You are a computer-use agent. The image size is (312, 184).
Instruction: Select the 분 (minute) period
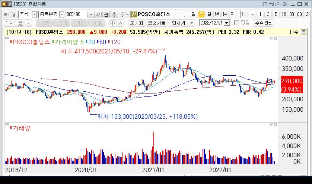coord(225,14)
